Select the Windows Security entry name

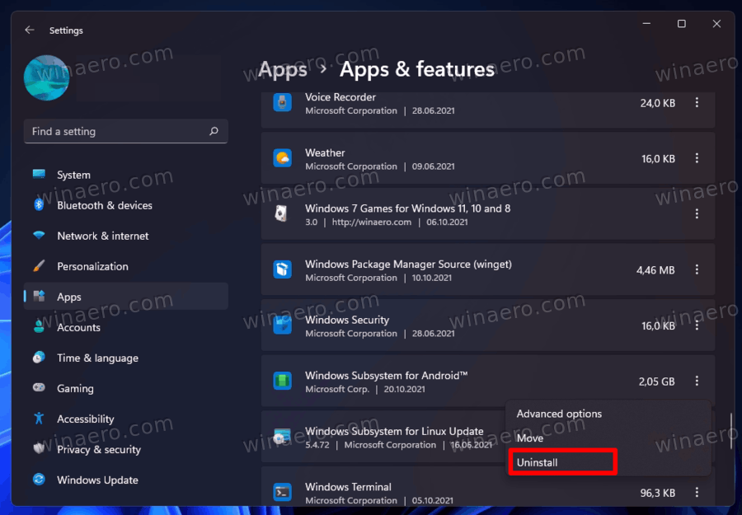tap(347, 320)
